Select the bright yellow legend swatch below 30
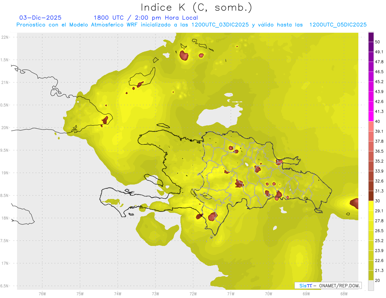Viewport: 386px width, 298px height. [371, 206]
